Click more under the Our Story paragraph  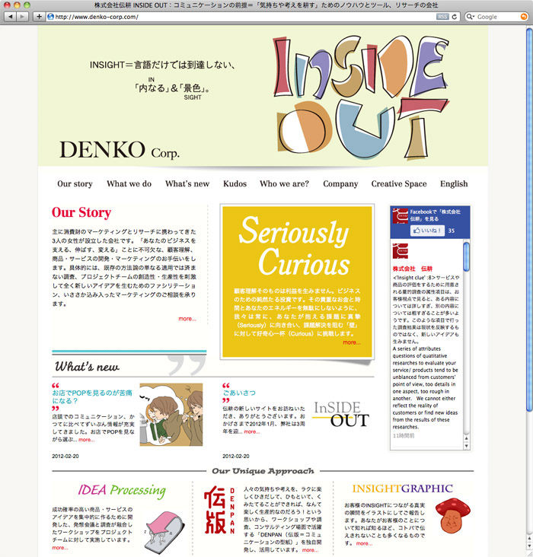click(187, 319)
